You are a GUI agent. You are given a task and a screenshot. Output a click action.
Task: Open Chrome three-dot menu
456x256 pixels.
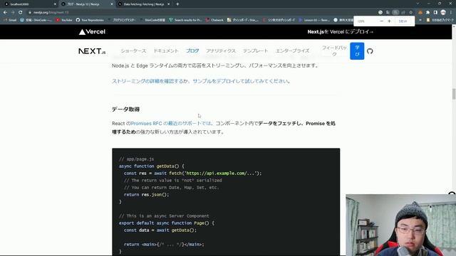point(451,13)
